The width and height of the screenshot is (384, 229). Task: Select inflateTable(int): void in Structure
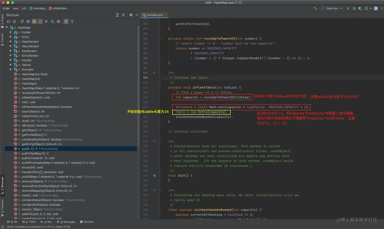pos(36,97)
